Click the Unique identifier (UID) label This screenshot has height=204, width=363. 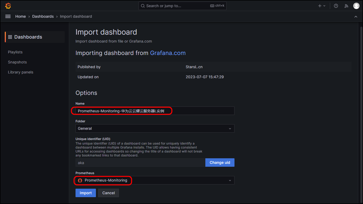tap(93, 139)
